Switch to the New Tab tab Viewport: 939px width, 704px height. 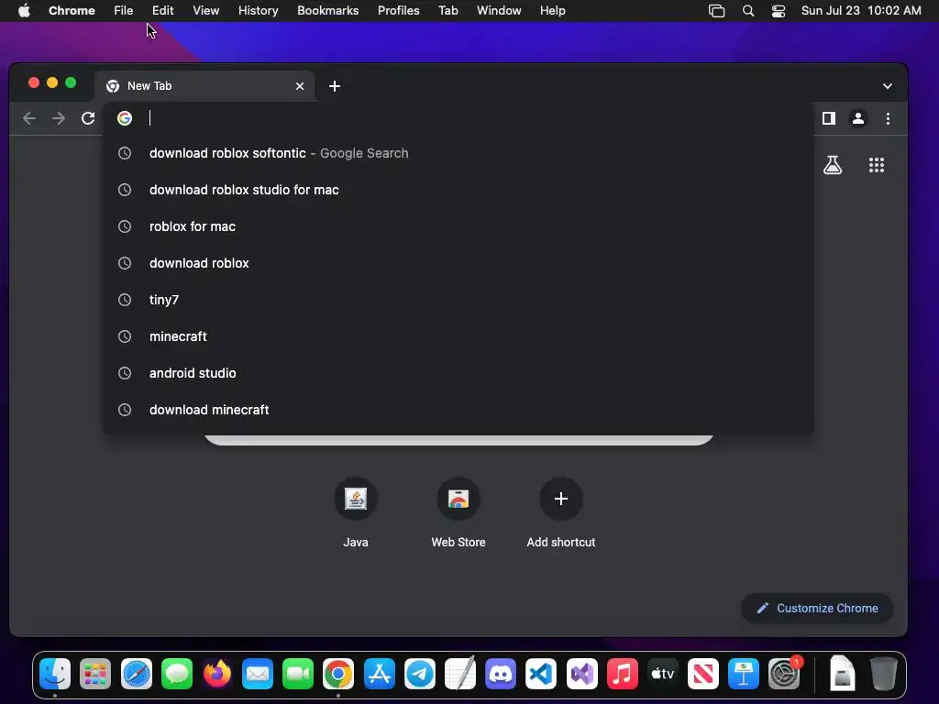[205, 86]
